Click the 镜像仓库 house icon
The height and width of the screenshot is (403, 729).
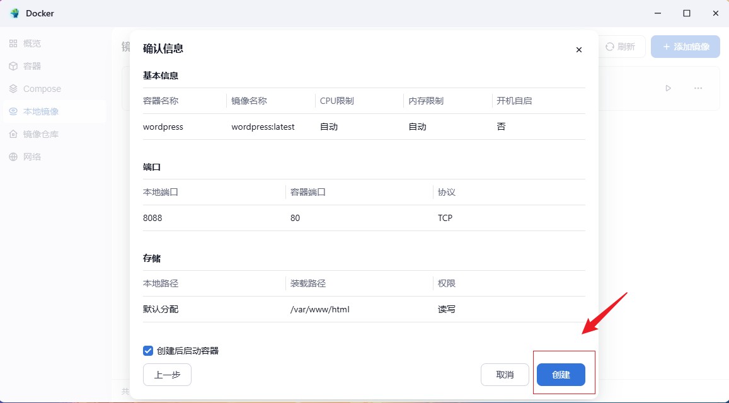(13, 134)
